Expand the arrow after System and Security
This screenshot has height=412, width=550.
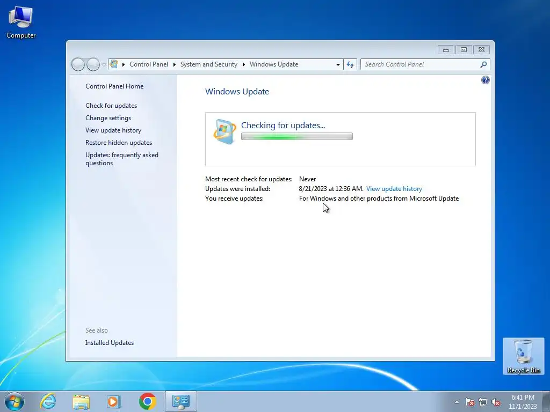pyautogui.click(x=243, y=64)
